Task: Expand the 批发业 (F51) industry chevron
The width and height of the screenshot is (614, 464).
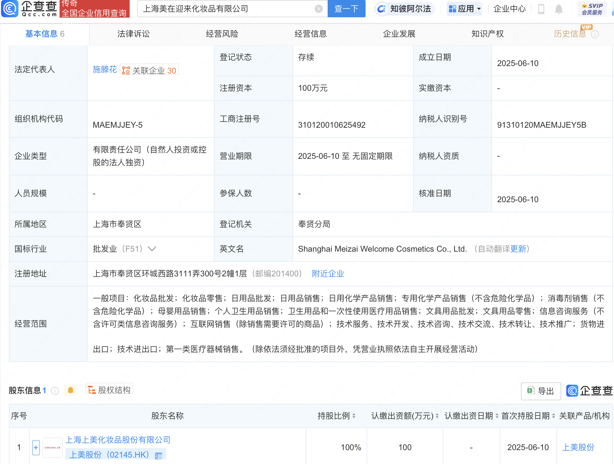Action: click(x=152, y=249)
